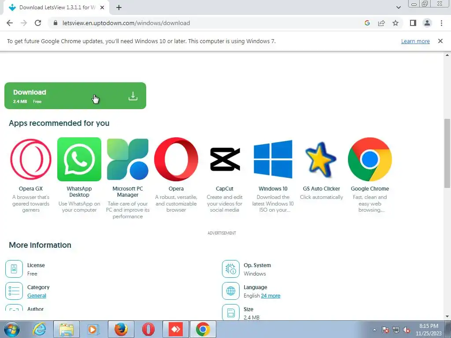Image resolution: width=451 pixels, height=338 pixels.
Task: Open Windows Media Player from the taskbar
Action: (92, 329)
